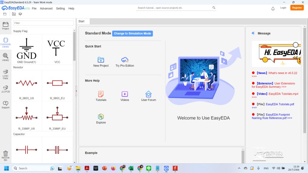Open the Library search sidebar icon
This screenshot has width=308, height=173.
tap(5, 57)
